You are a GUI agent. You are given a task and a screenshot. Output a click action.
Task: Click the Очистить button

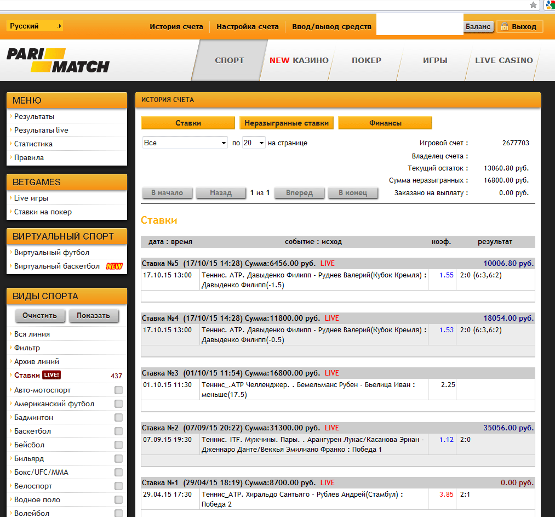click(x=40, y=316)
